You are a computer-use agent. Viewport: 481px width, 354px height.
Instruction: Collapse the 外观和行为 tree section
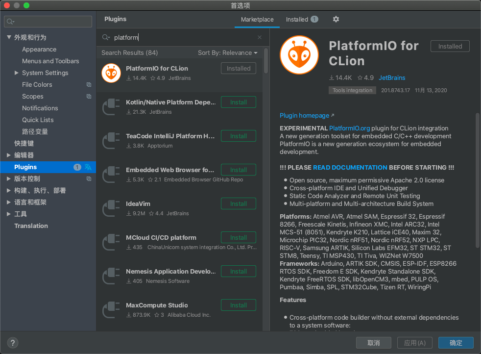(x=9, y=37)
